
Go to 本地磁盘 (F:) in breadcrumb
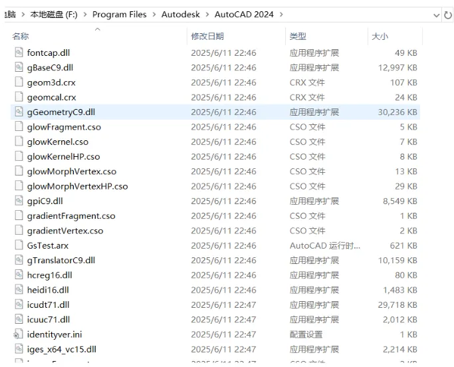[54, 14]
